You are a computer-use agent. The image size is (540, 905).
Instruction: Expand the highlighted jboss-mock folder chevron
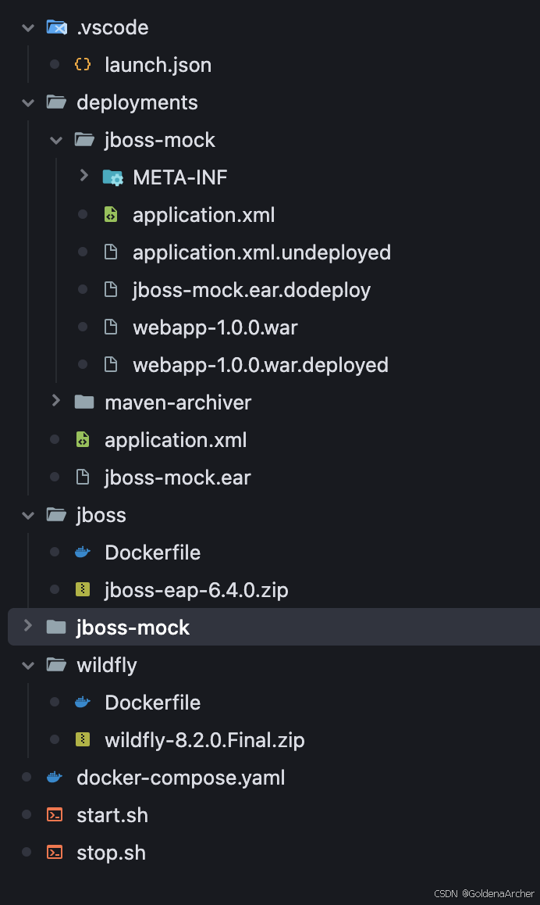point(27,626)
